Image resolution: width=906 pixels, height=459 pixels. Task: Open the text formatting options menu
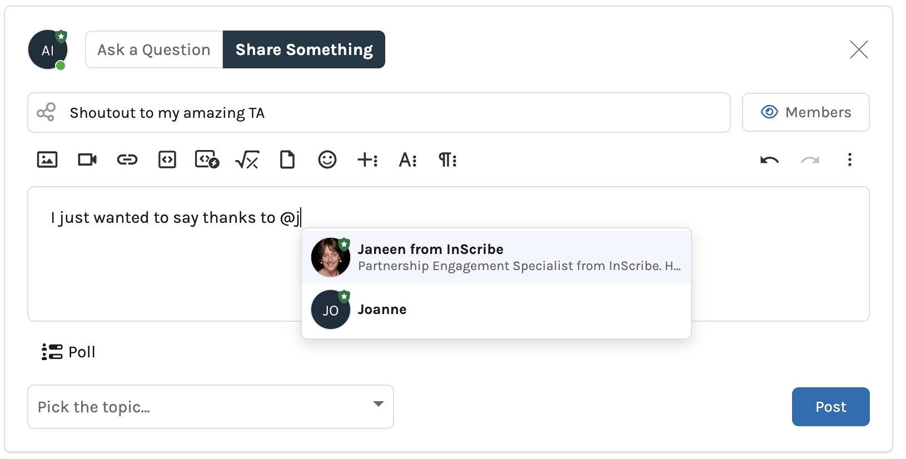[x=407, y=160]
